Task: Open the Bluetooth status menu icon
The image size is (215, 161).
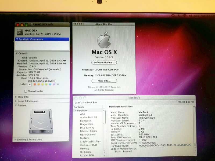Action: (x=179, y=16)
